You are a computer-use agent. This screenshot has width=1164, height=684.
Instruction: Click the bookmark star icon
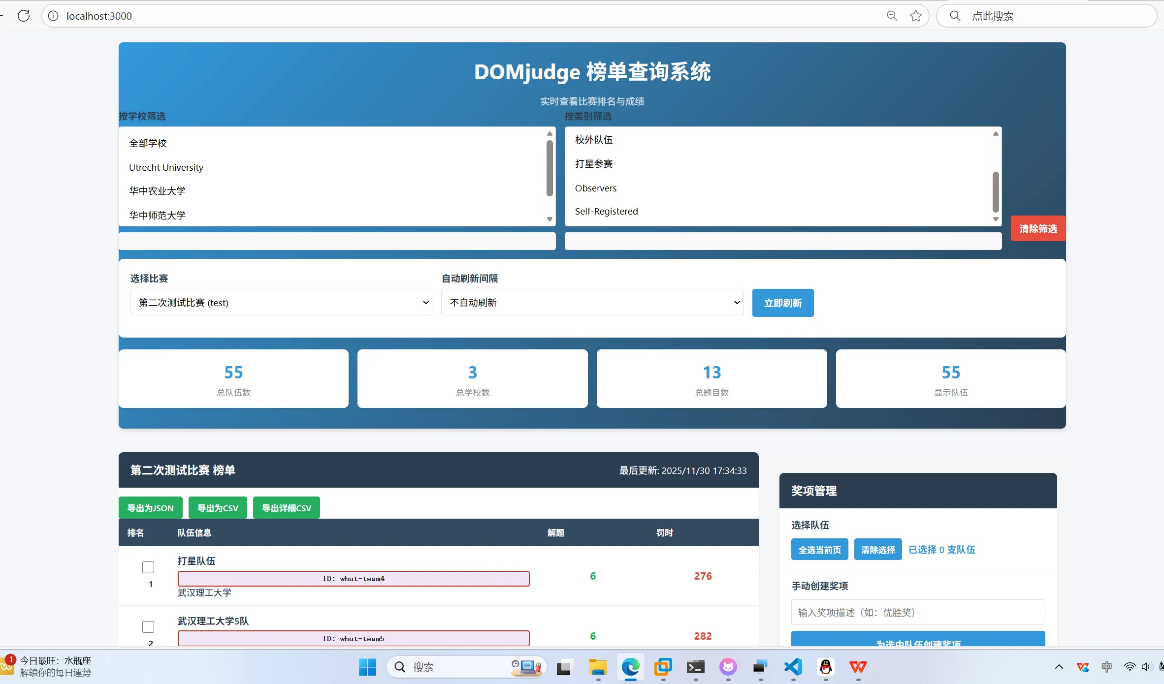click(916, 16)
